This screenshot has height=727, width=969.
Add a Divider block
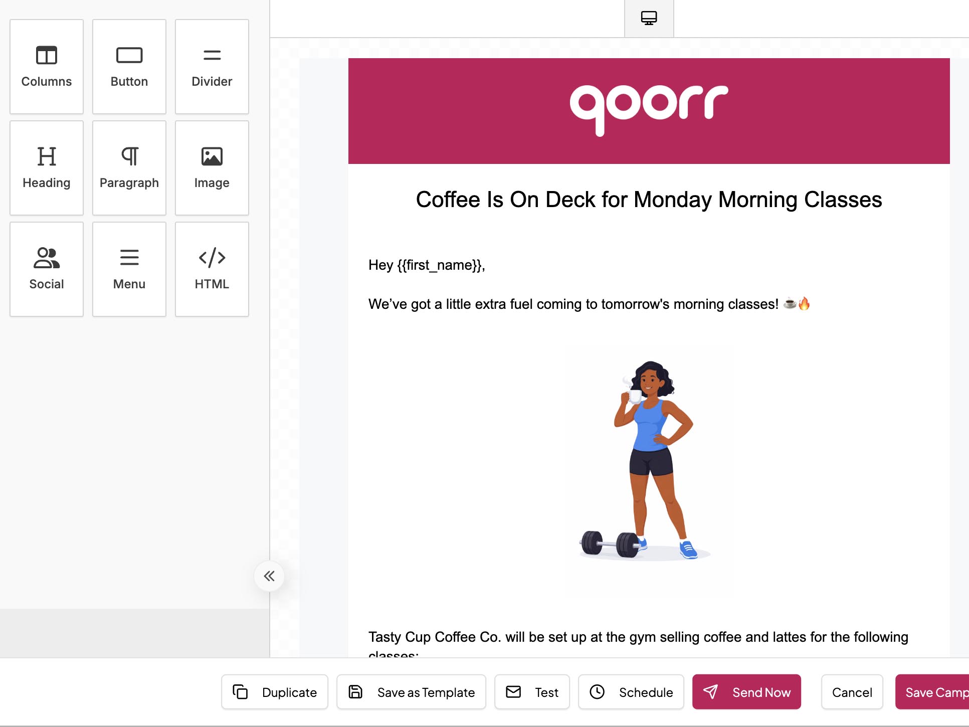click(x=212, y=66)
